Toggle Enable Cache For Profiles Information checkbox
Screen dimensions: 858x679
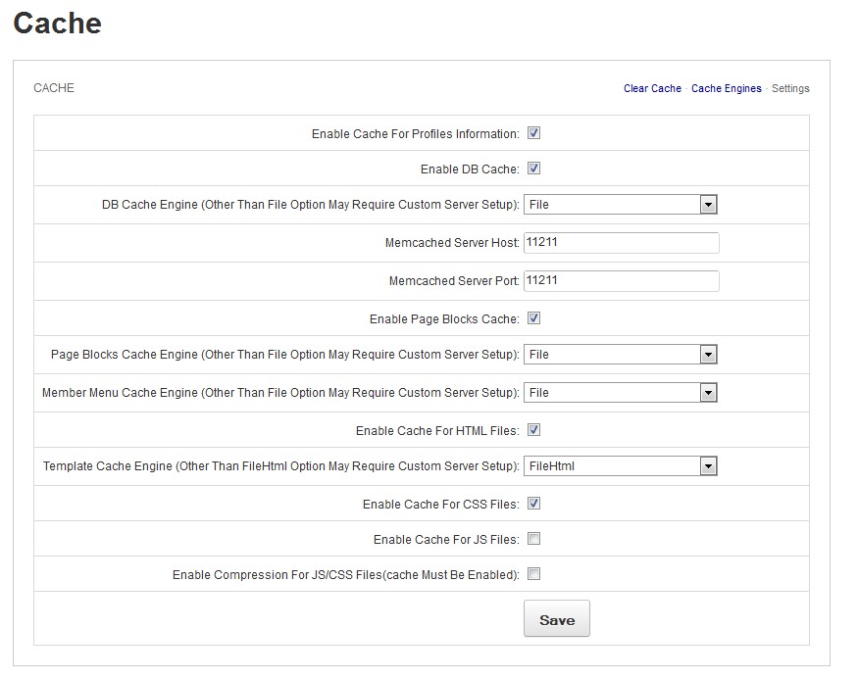pos(534,133)
